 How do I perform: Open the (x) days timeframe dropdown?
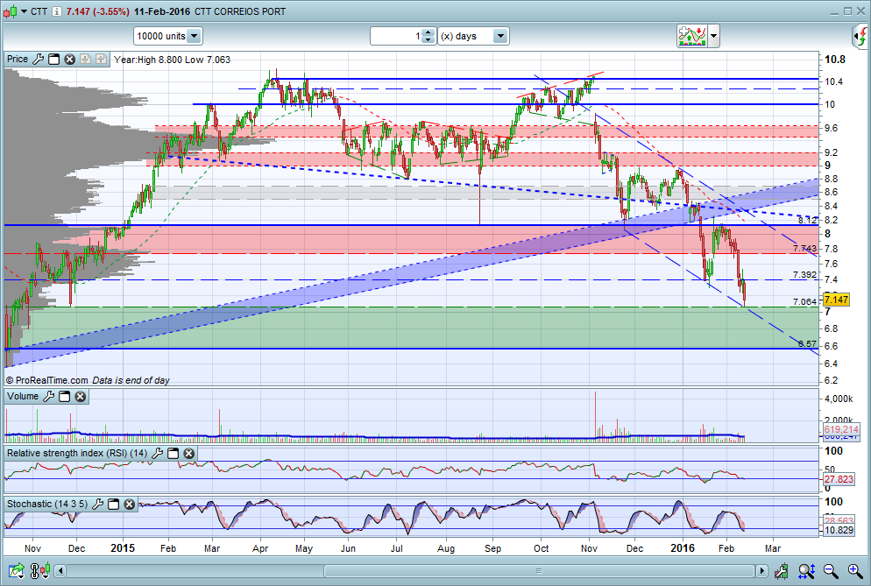click(x=500, y=36)
